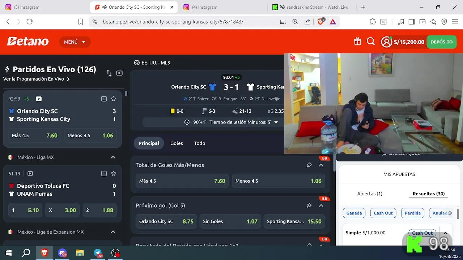Collapse the Simple S/1,000.00 bet entry
The height and width of the screenshot is (260, 463).
click(x=446, y=233)
